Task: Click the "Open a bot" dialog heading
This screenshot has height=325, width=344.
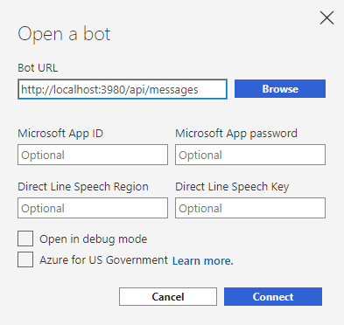Action: point(64,34)
